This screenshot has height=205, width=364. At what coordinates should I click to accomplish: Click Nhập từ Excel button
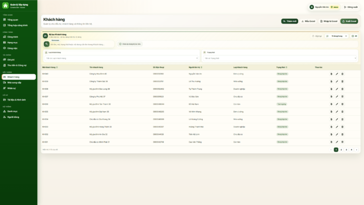tap(329, 21)
